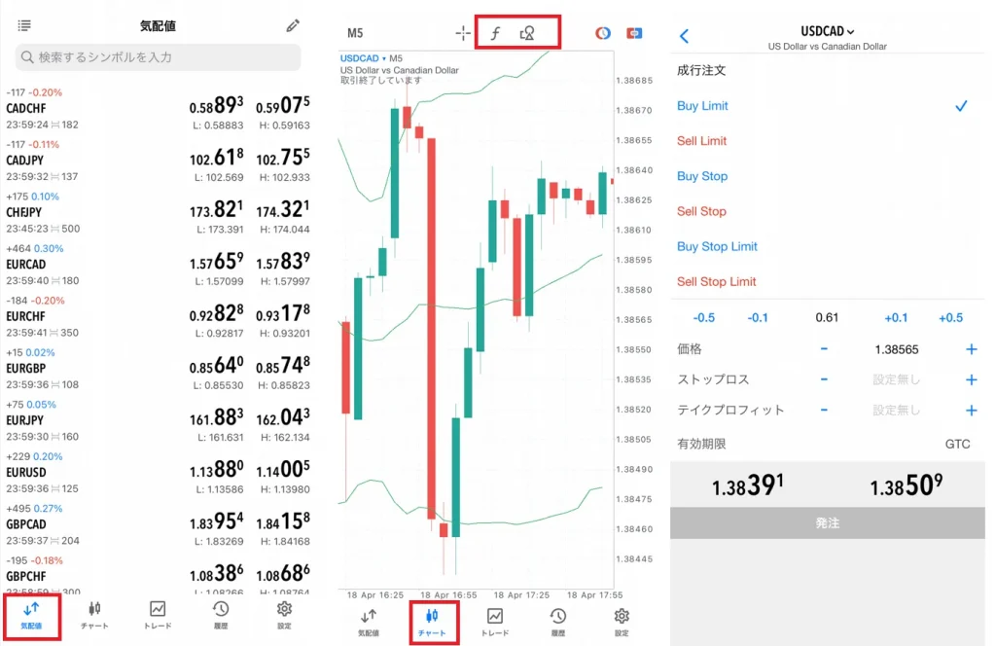Select Buy Stop Limit order type
Viewport: 996px width, 646px height.
tap(717, 246)
